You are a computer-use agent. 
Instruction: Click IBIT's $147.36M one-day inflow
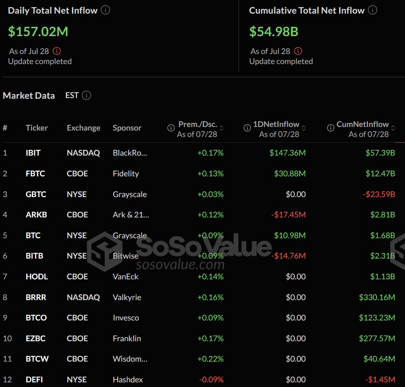pos(288,153)
